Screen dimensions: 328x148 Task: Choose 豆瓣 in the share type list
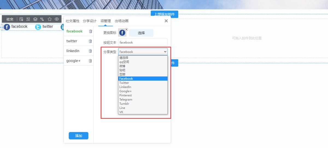143,74
